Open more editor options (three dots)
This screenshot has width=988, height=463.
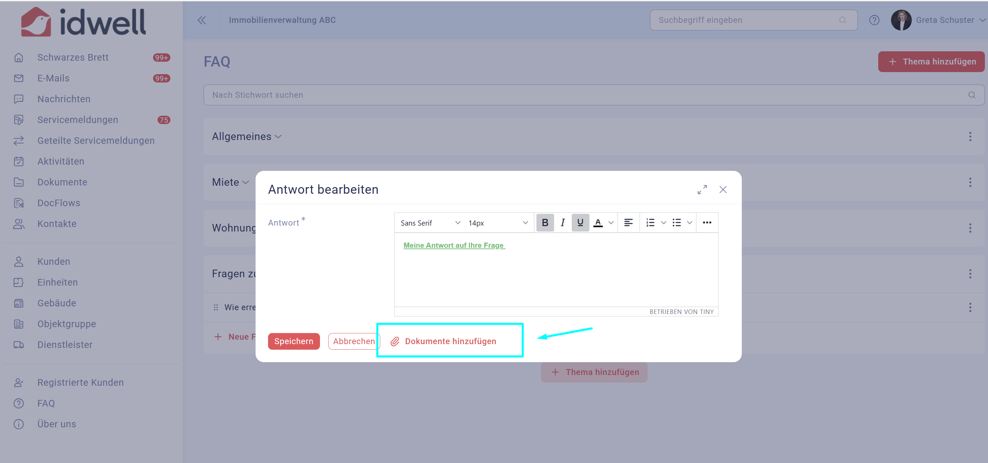click(x=707, y=223)
